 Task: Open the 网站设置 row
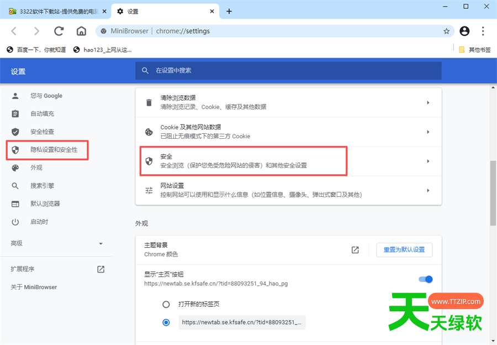[x=288, y=190]
